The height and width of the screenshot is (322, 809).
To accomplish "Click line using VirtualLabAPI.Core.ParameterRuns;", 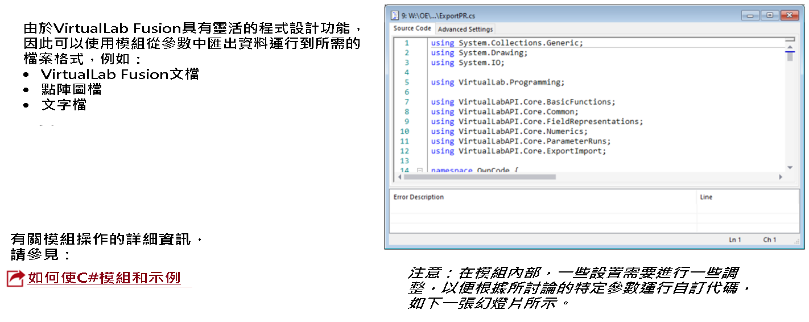I will click(x=521, y=141).
